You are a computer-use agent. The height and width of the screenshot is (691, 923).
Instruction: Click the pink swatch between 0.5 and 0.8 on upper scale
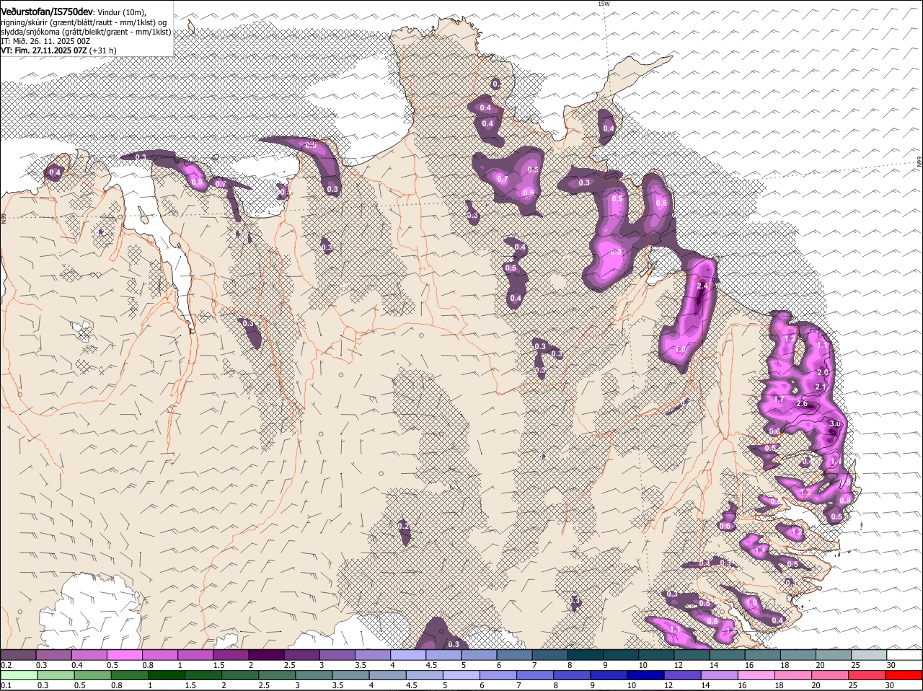click(x=125, y=655)
